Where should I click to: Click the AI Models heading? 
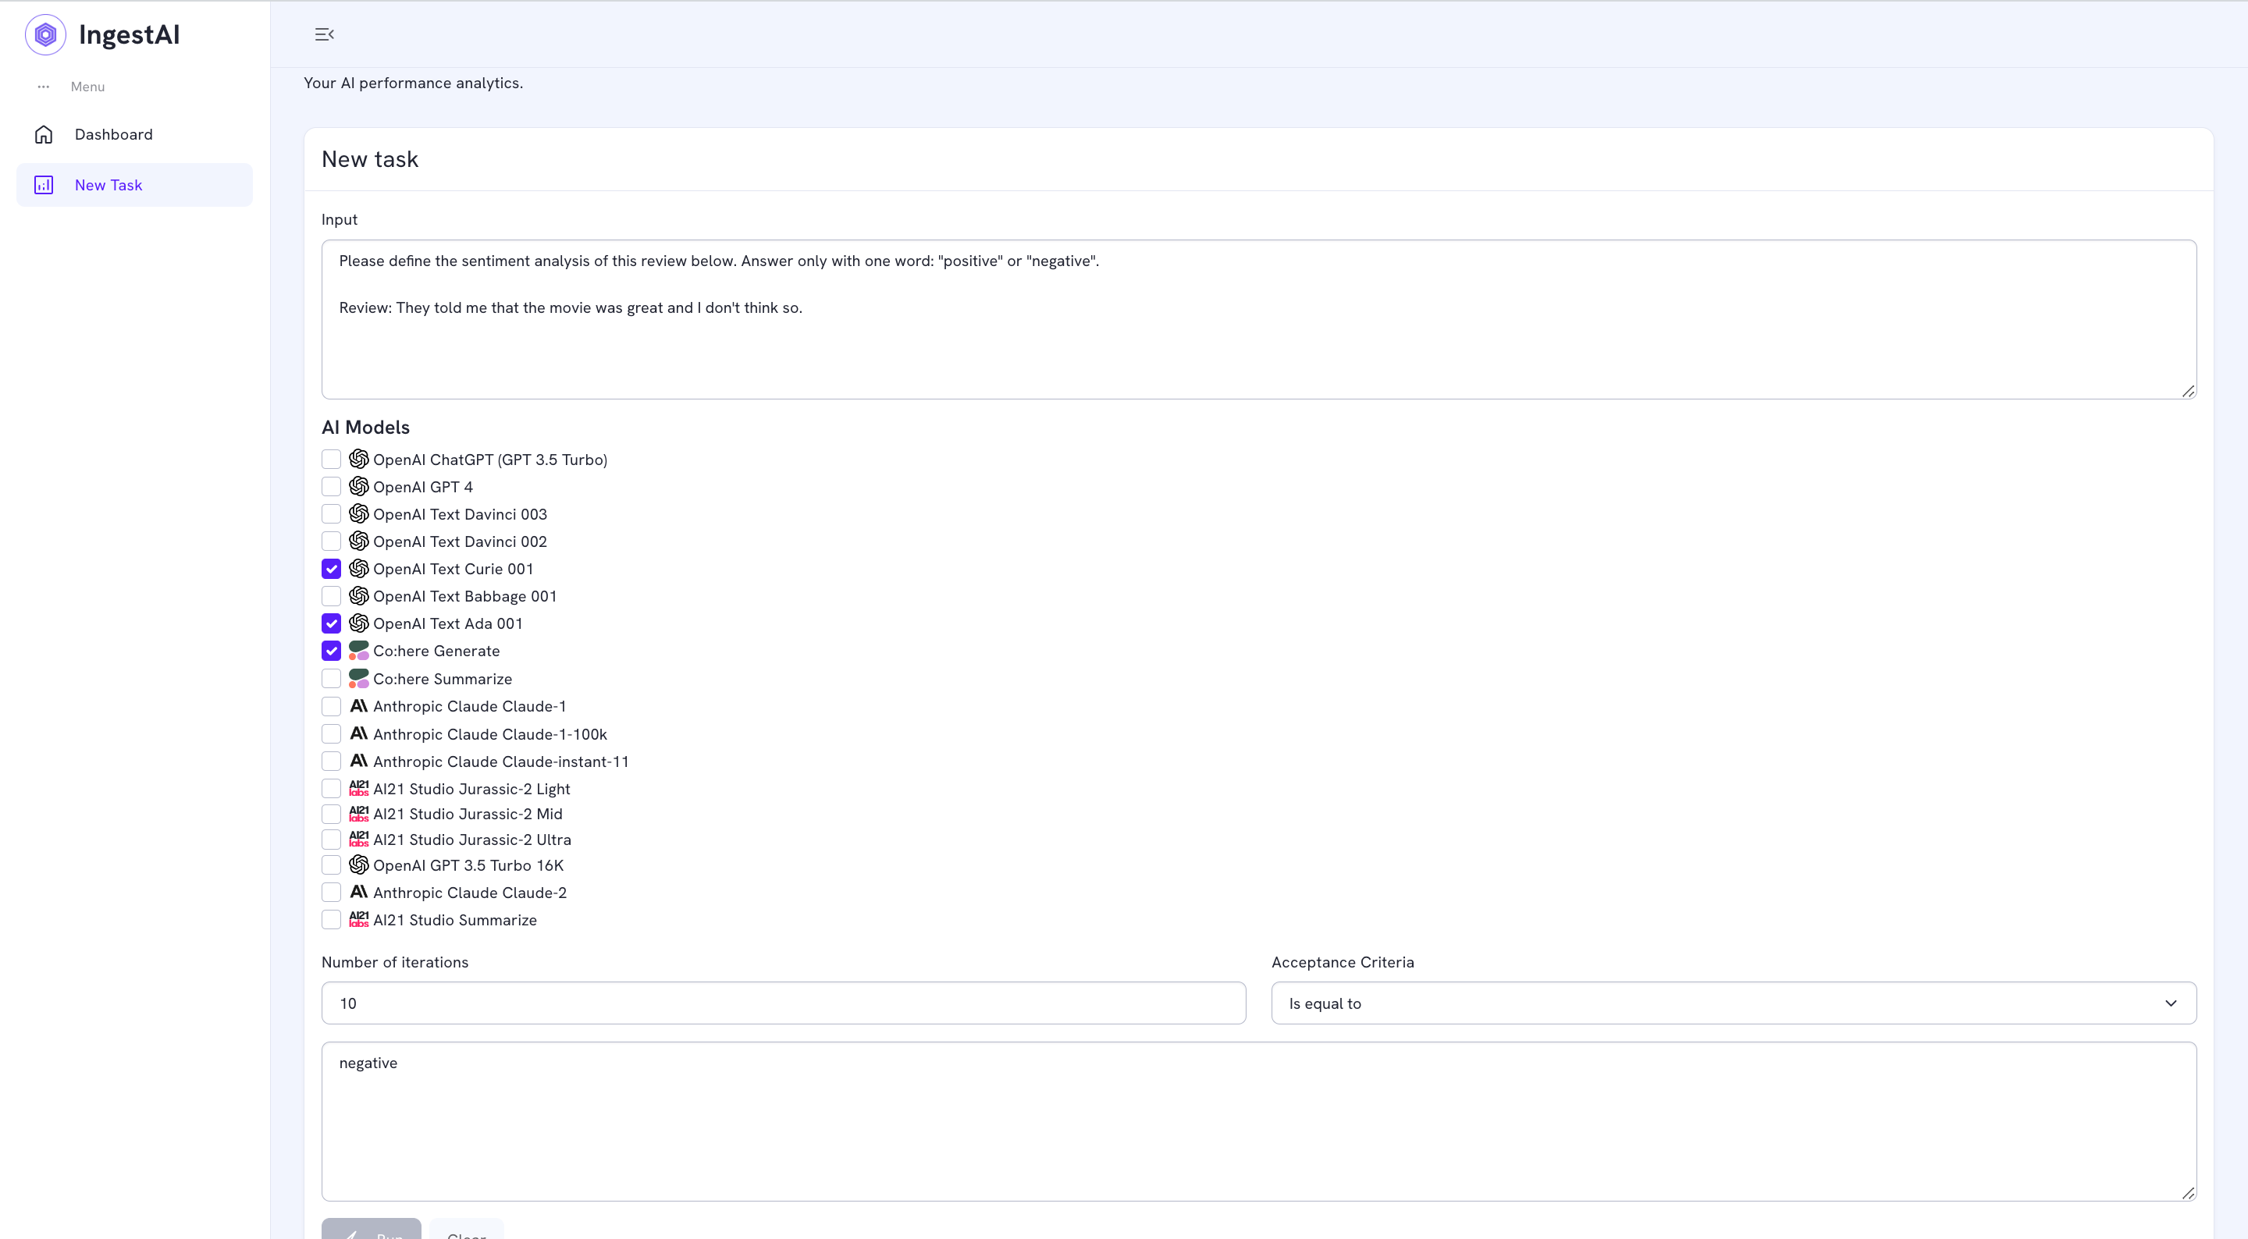(x=365, y=427)
